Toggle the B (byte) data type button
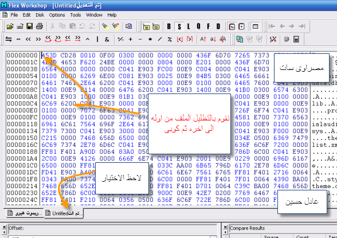The width and height of the screenshot is (337, 238). [169, 26]
